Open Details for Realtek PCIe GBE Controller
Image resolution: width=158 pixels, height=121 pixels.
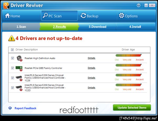click(x=91, y=68)
